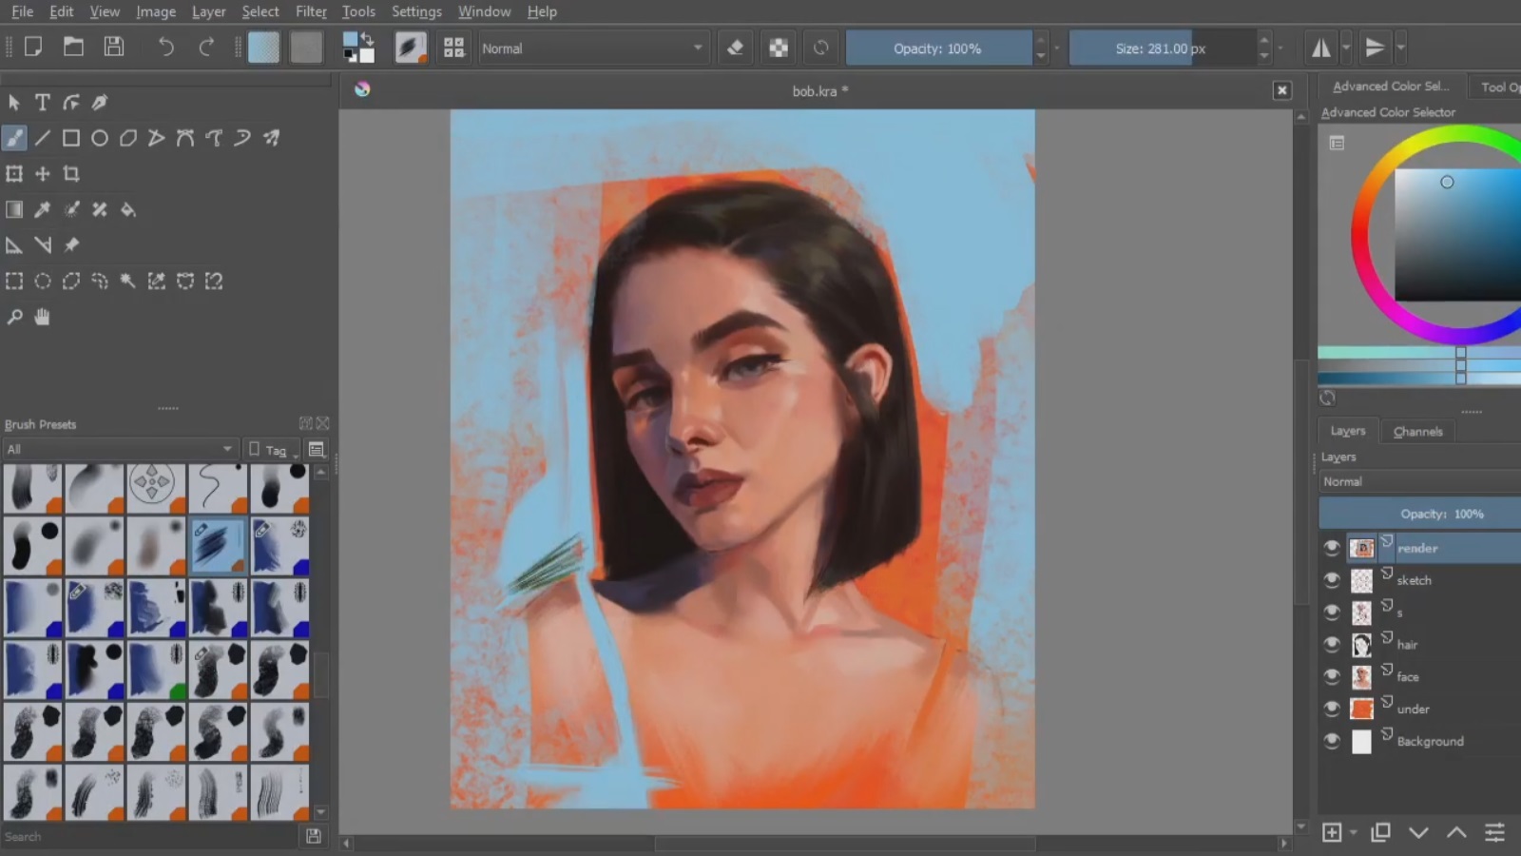Viewport: 1521px width, 856px height.
Task: Close the bob.kra document tab
Action: click(x=1281, y=90)
